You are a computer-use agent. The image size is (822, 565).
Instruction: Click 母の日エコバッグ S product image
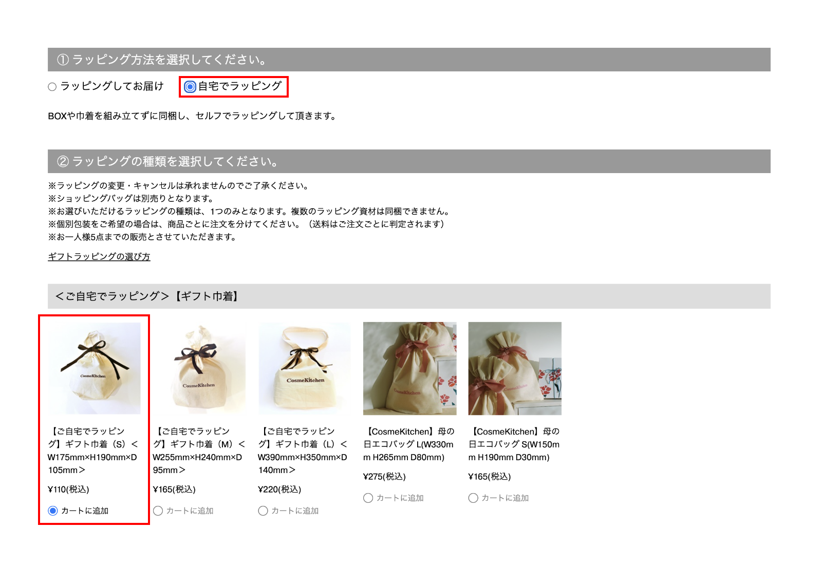point(515,368)
